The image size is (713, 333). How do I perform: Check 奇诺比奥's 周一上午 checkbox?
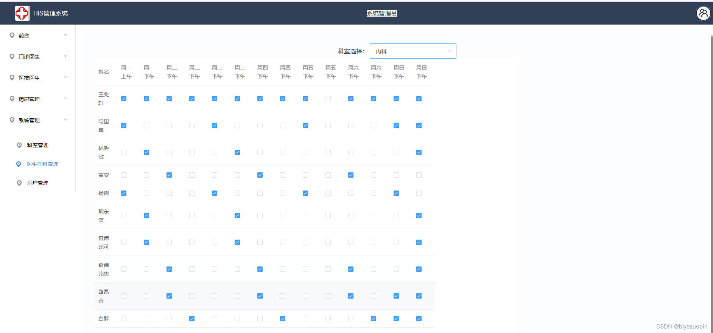tap(124, 269)
